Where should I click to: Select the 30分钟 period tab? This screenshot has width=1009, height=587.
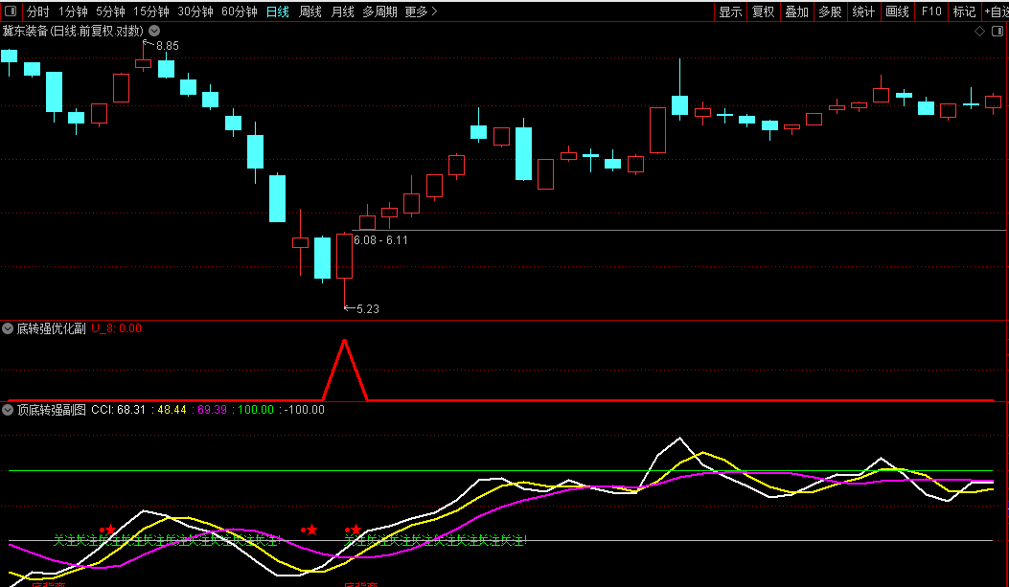195,11
